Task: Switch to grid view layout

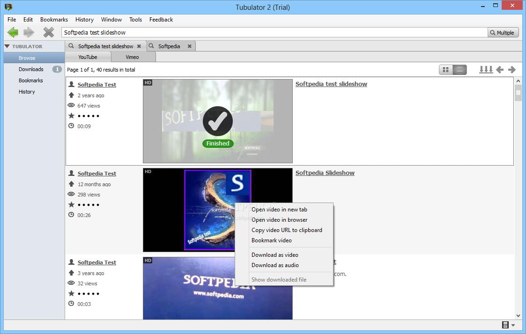Action: (446, 70)
